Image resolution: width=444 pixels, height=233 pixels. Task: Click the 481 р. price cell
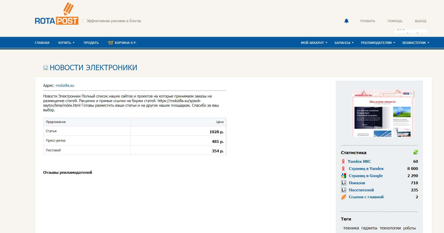(x=178, y=141)
